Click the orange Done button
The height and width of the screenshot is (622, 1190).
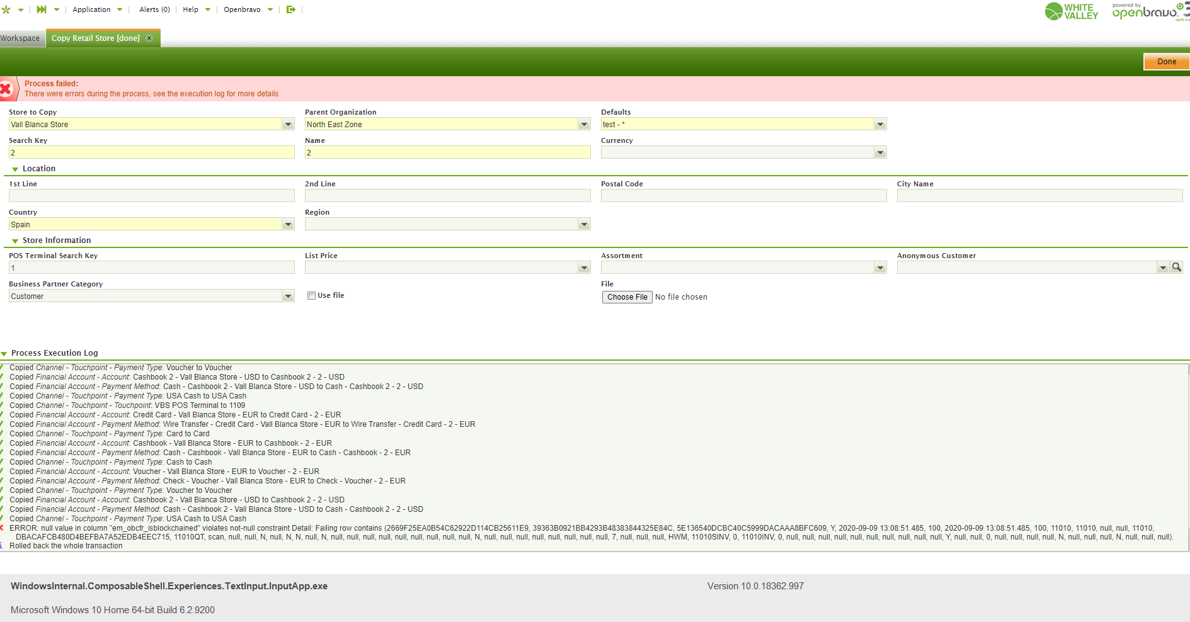click(x=1166, y=62)
